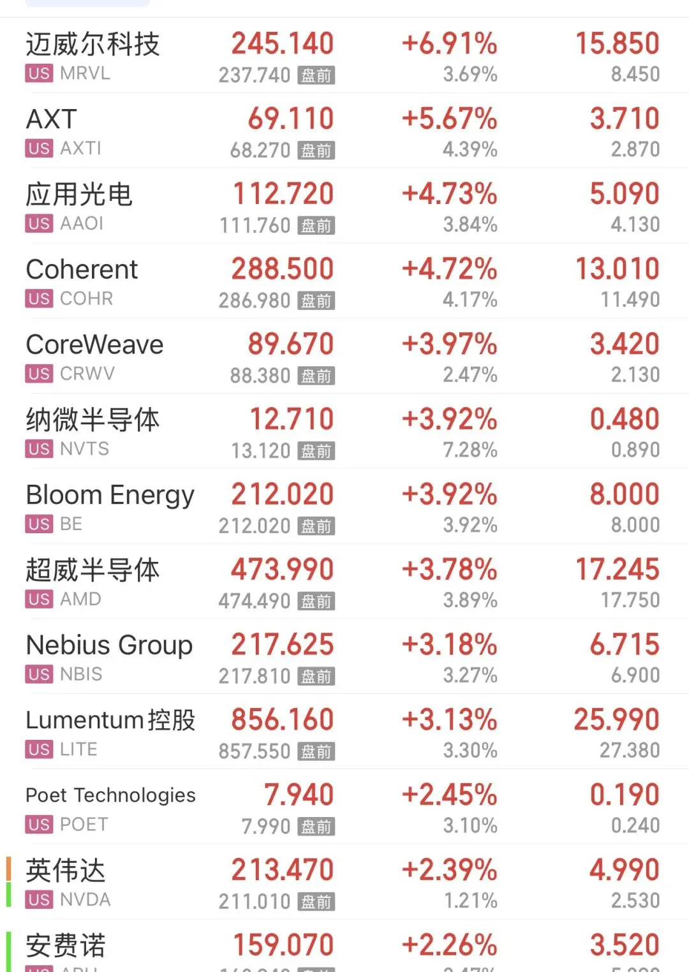Tap the 盘前 tag under 245.140

point(316,75)
